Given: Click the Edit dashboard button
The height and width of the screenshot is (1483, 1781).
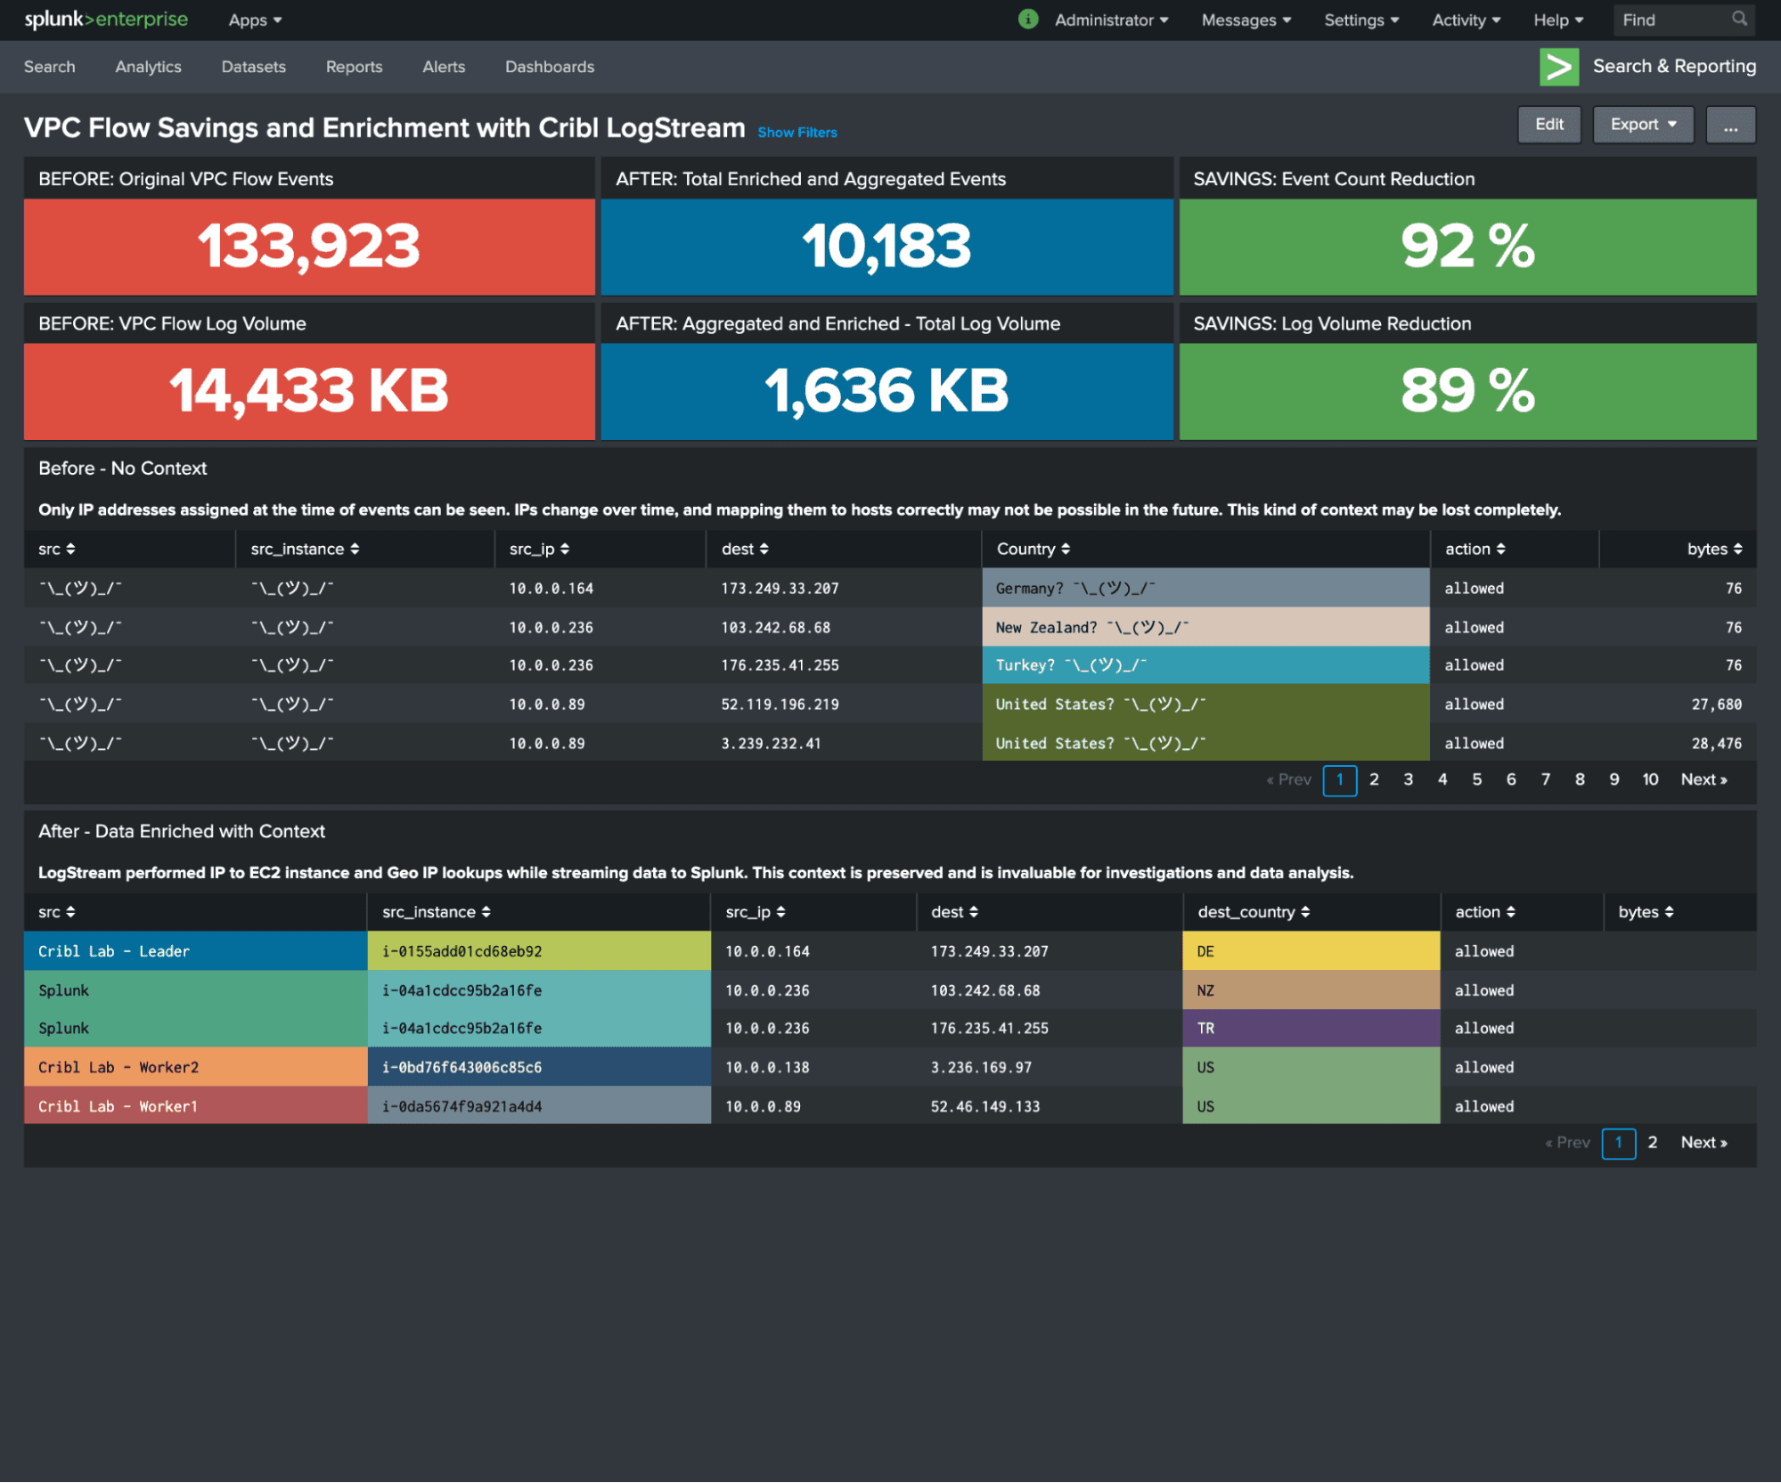Looking at the screenshot, I should coord(1548,125).
